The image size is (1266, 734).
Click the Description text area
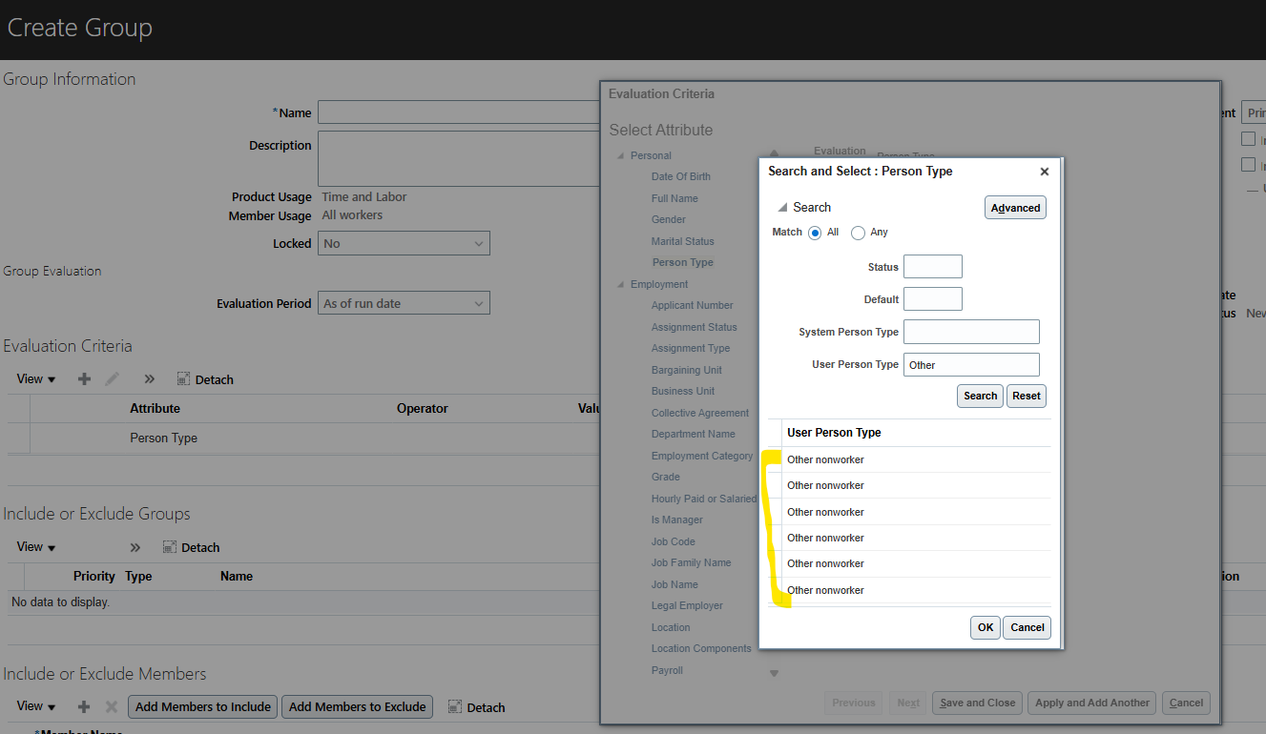[x=459, y=159]
